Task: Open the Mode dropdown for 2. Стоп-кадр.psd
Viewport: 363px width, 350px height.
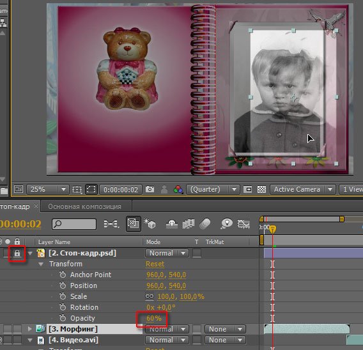Action: (x=167, y=253)
